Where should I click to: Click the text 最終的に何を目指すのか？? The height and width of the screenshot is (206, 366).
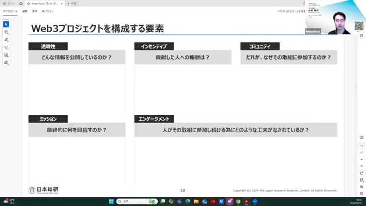click(77, 130)
